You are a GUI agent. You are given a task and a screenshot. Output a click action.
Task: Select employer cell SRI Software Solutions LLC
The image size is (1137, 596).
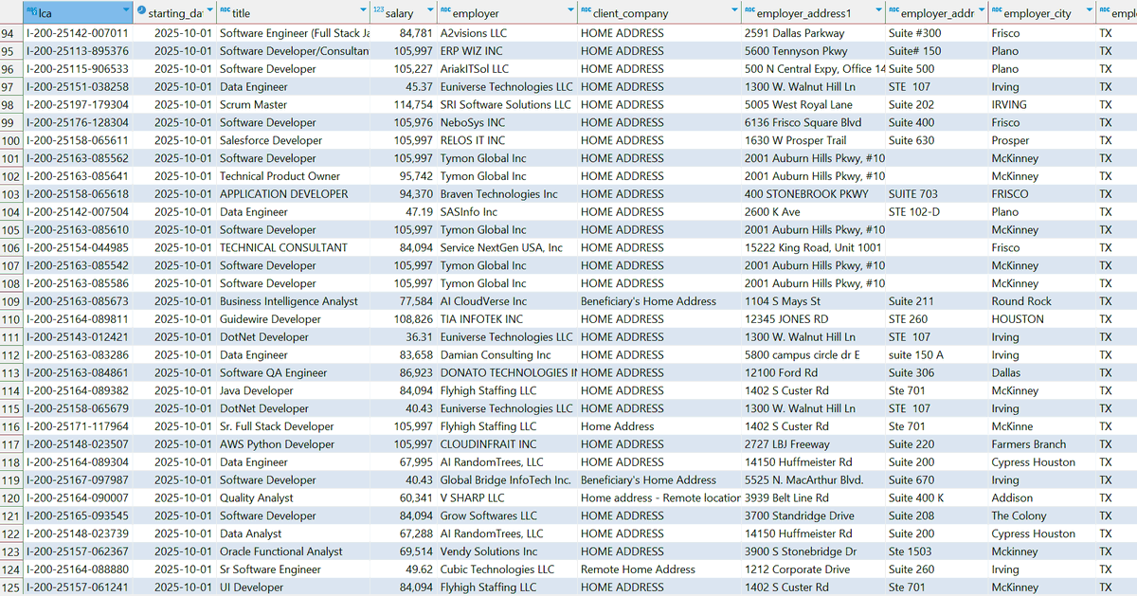click(x=507, y=104)
